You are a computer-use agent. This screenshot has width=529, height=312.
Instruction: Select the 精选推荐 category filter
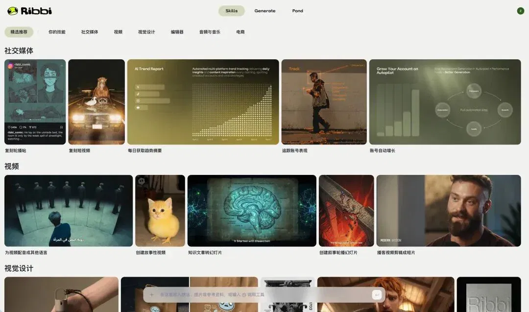click(x=19, y=32)
